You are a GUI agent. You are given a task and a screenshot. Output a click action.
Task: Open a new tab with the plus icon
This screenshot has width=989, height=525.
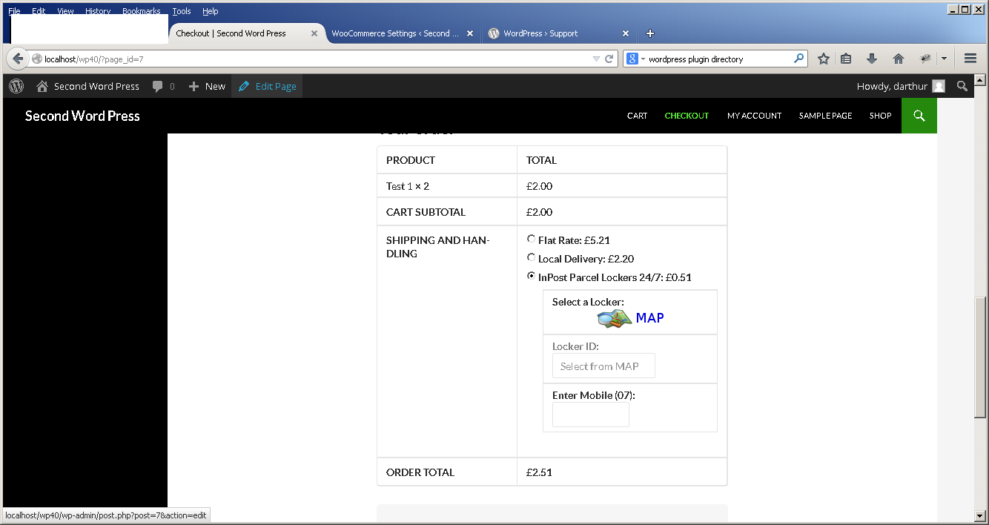(x=650, y=33)
